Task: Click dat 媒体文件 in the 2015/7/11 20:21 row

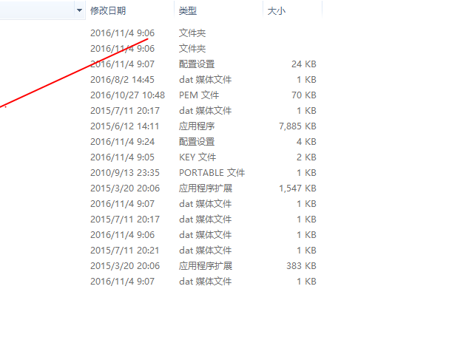Action: pos(205,250)
